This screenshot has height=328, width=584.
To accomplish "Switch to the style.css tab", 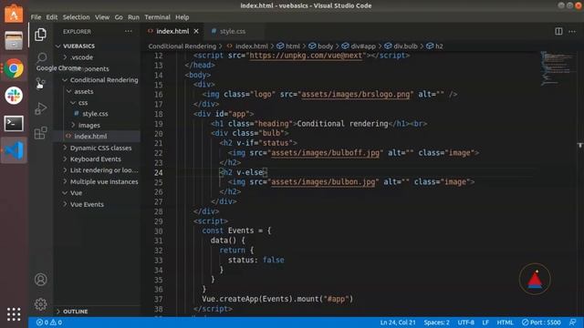I will [233, 31].
